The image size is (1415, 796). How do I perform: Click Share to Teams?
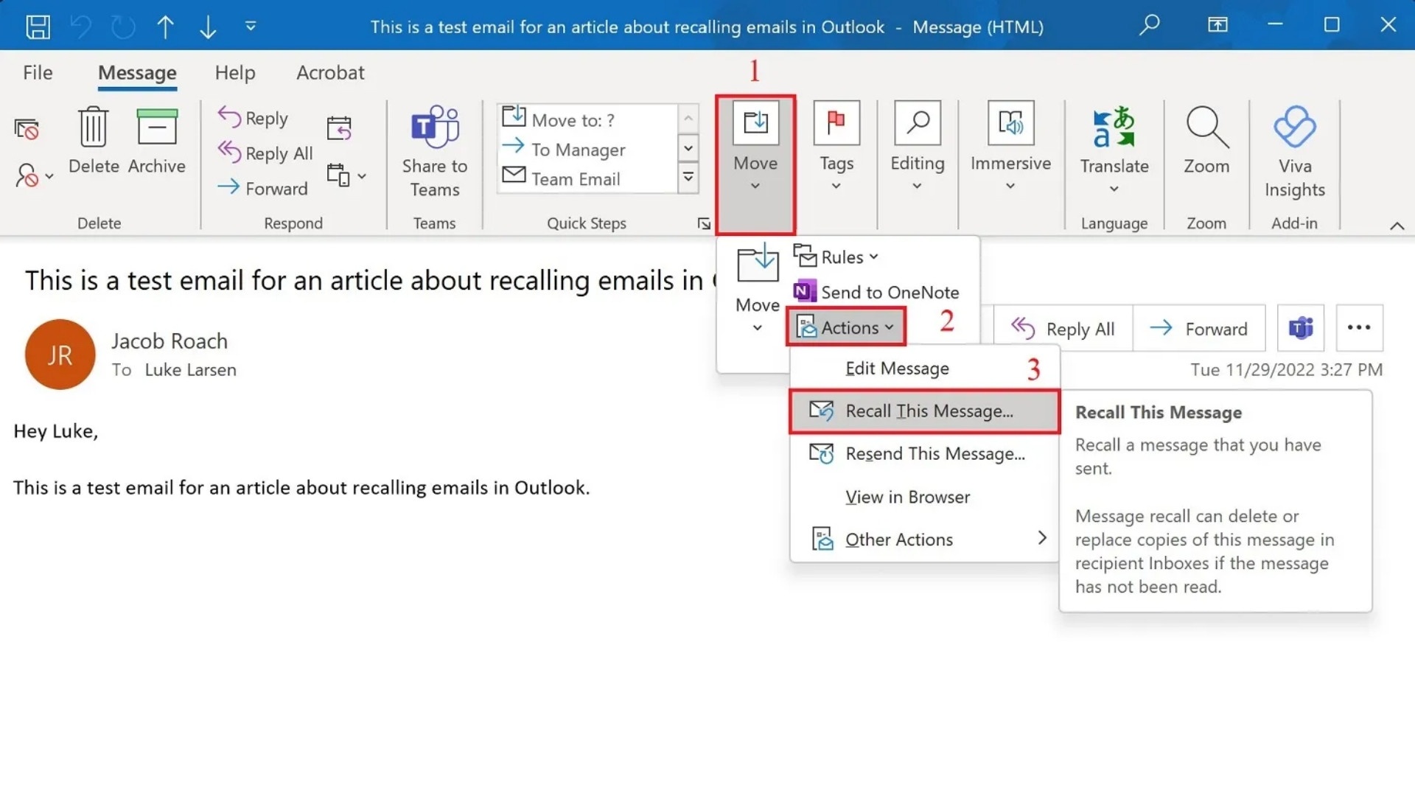[x=435, y=151]
